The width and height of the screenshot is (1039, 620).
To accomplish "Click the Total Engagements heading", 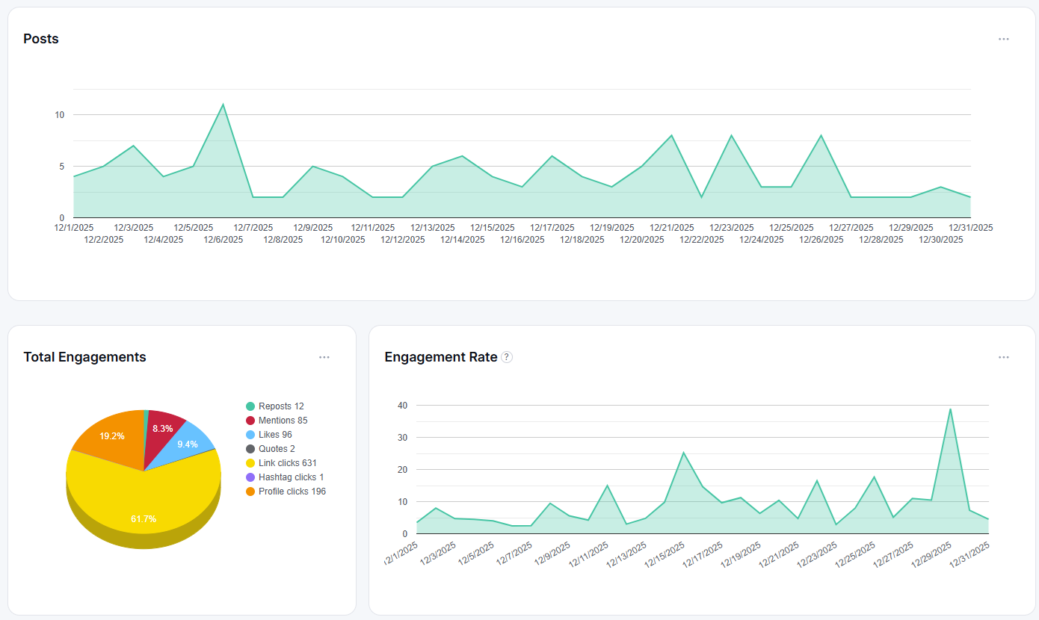I will point(84,357).
